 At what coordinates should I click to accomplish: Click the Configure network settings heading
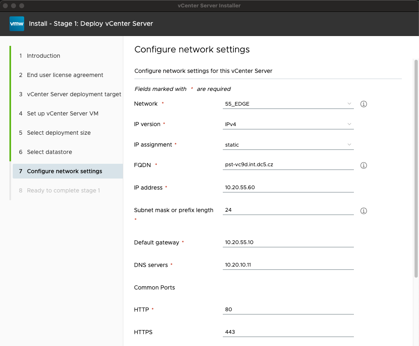click(192, 50)
